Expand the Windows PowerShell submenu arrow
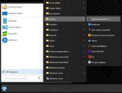 tap(83, 62)
